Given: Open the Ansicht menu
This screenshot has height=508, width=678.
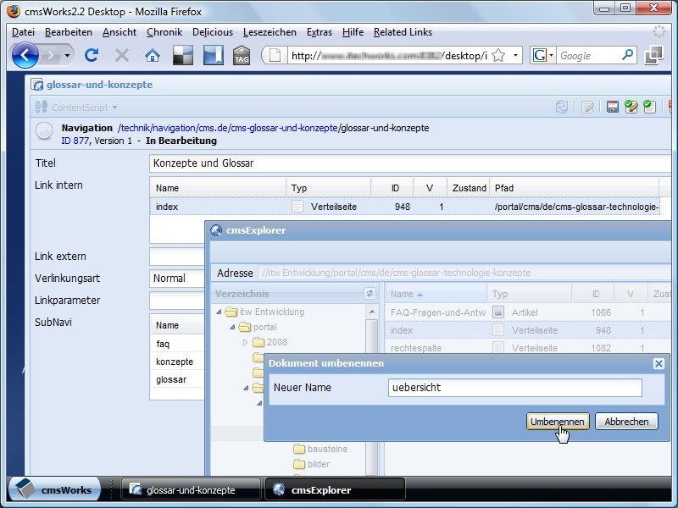Looking at the screenshot, I should point(119,32).
